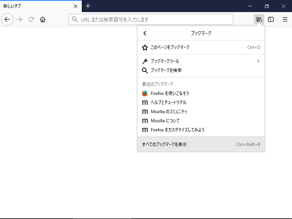Open ブックマークツール submenu
This screenshot has height=219, width=292.
point(201,61)
